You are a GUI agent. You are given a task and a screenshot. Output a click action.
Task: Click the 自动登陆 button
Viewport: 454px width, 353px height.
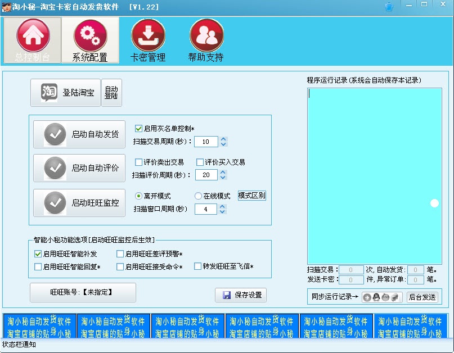[x=111, y=92]
